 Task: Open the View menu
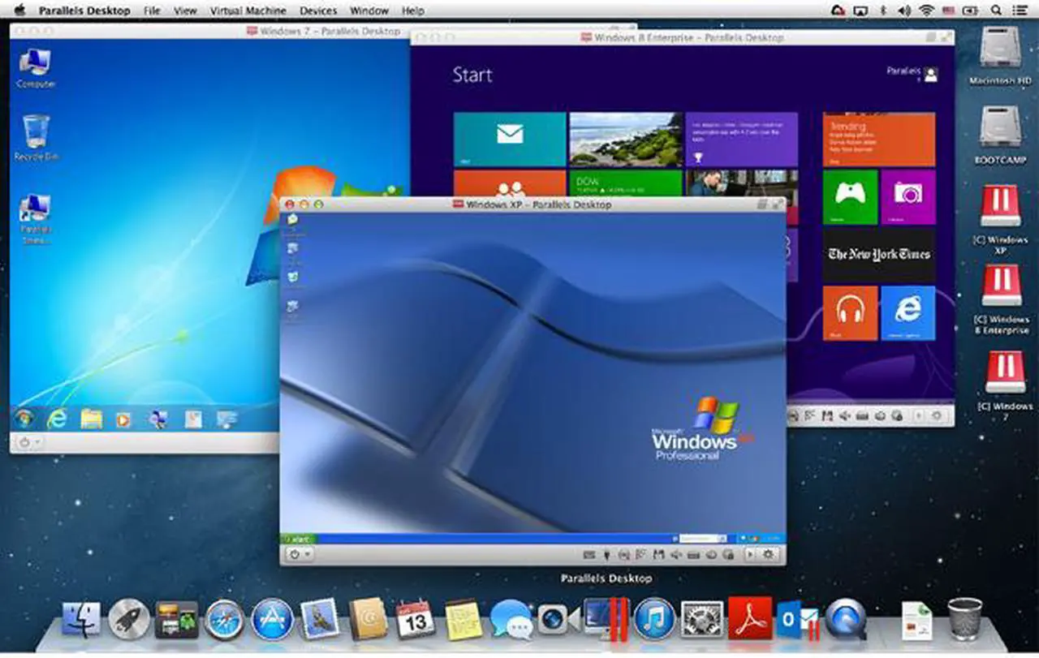coord(185,11)
